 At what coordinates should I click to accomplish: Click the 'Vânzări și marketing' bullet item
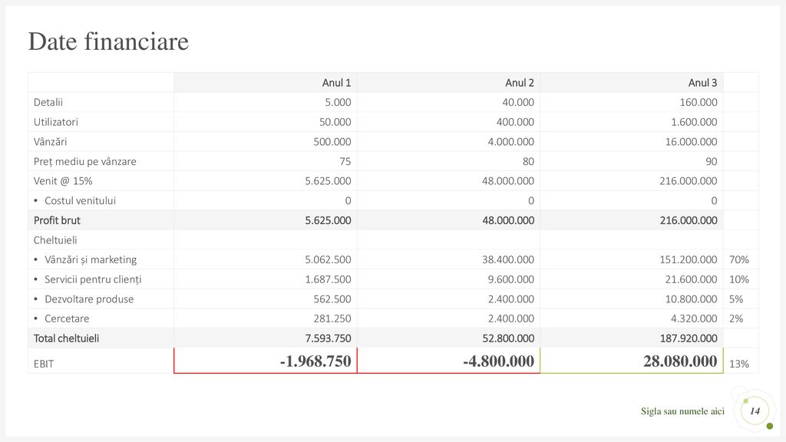(x=85, y=259)
